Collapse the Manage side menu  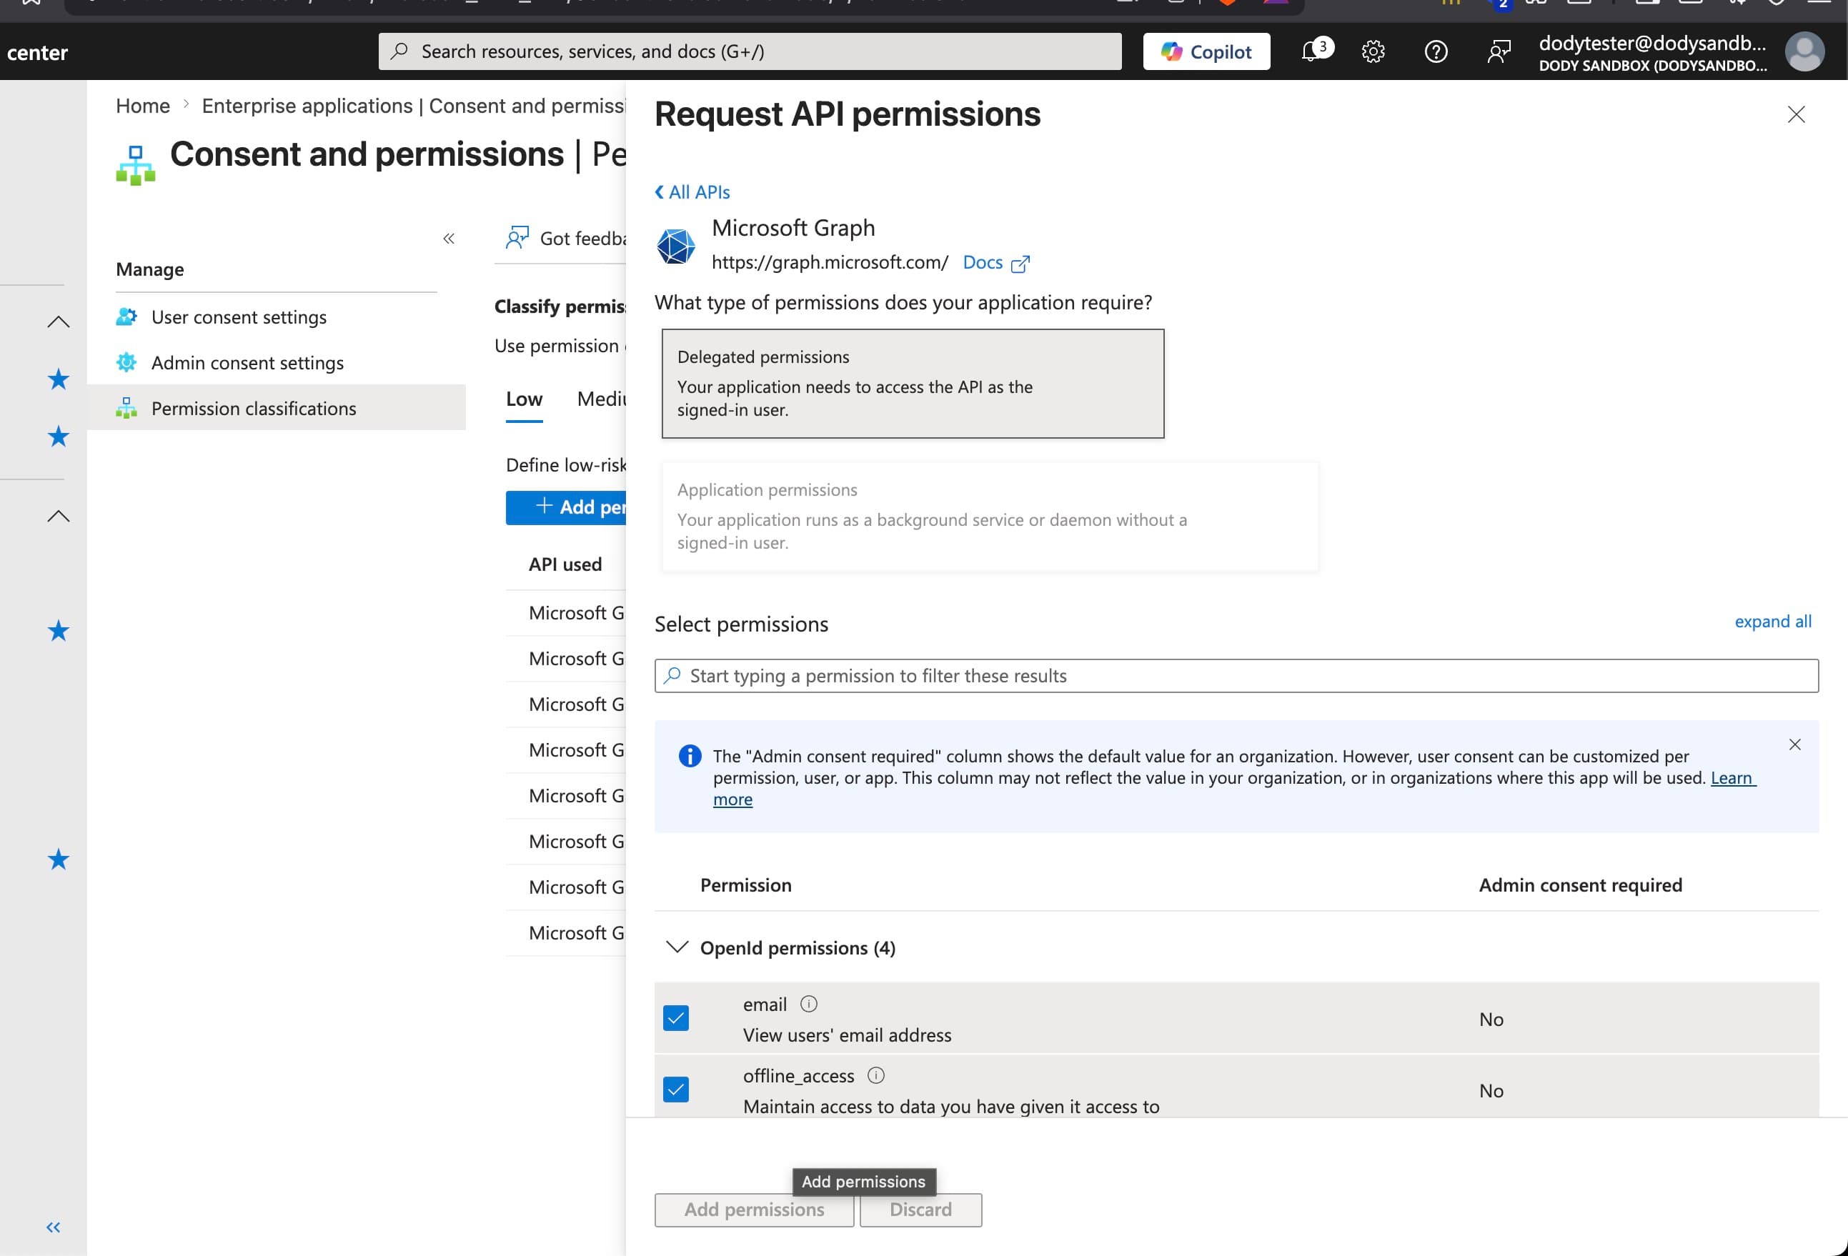pyautogui.click(x=449, y=239)
